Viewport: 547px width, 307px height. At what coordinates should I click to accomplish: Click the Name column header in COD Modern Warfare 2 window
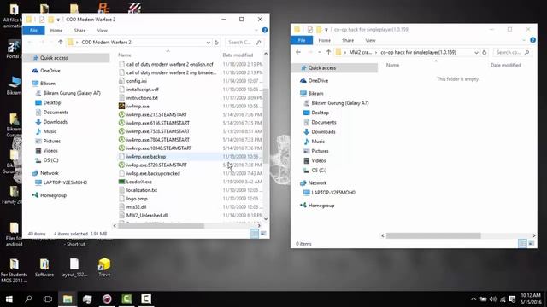pos(125,55)
